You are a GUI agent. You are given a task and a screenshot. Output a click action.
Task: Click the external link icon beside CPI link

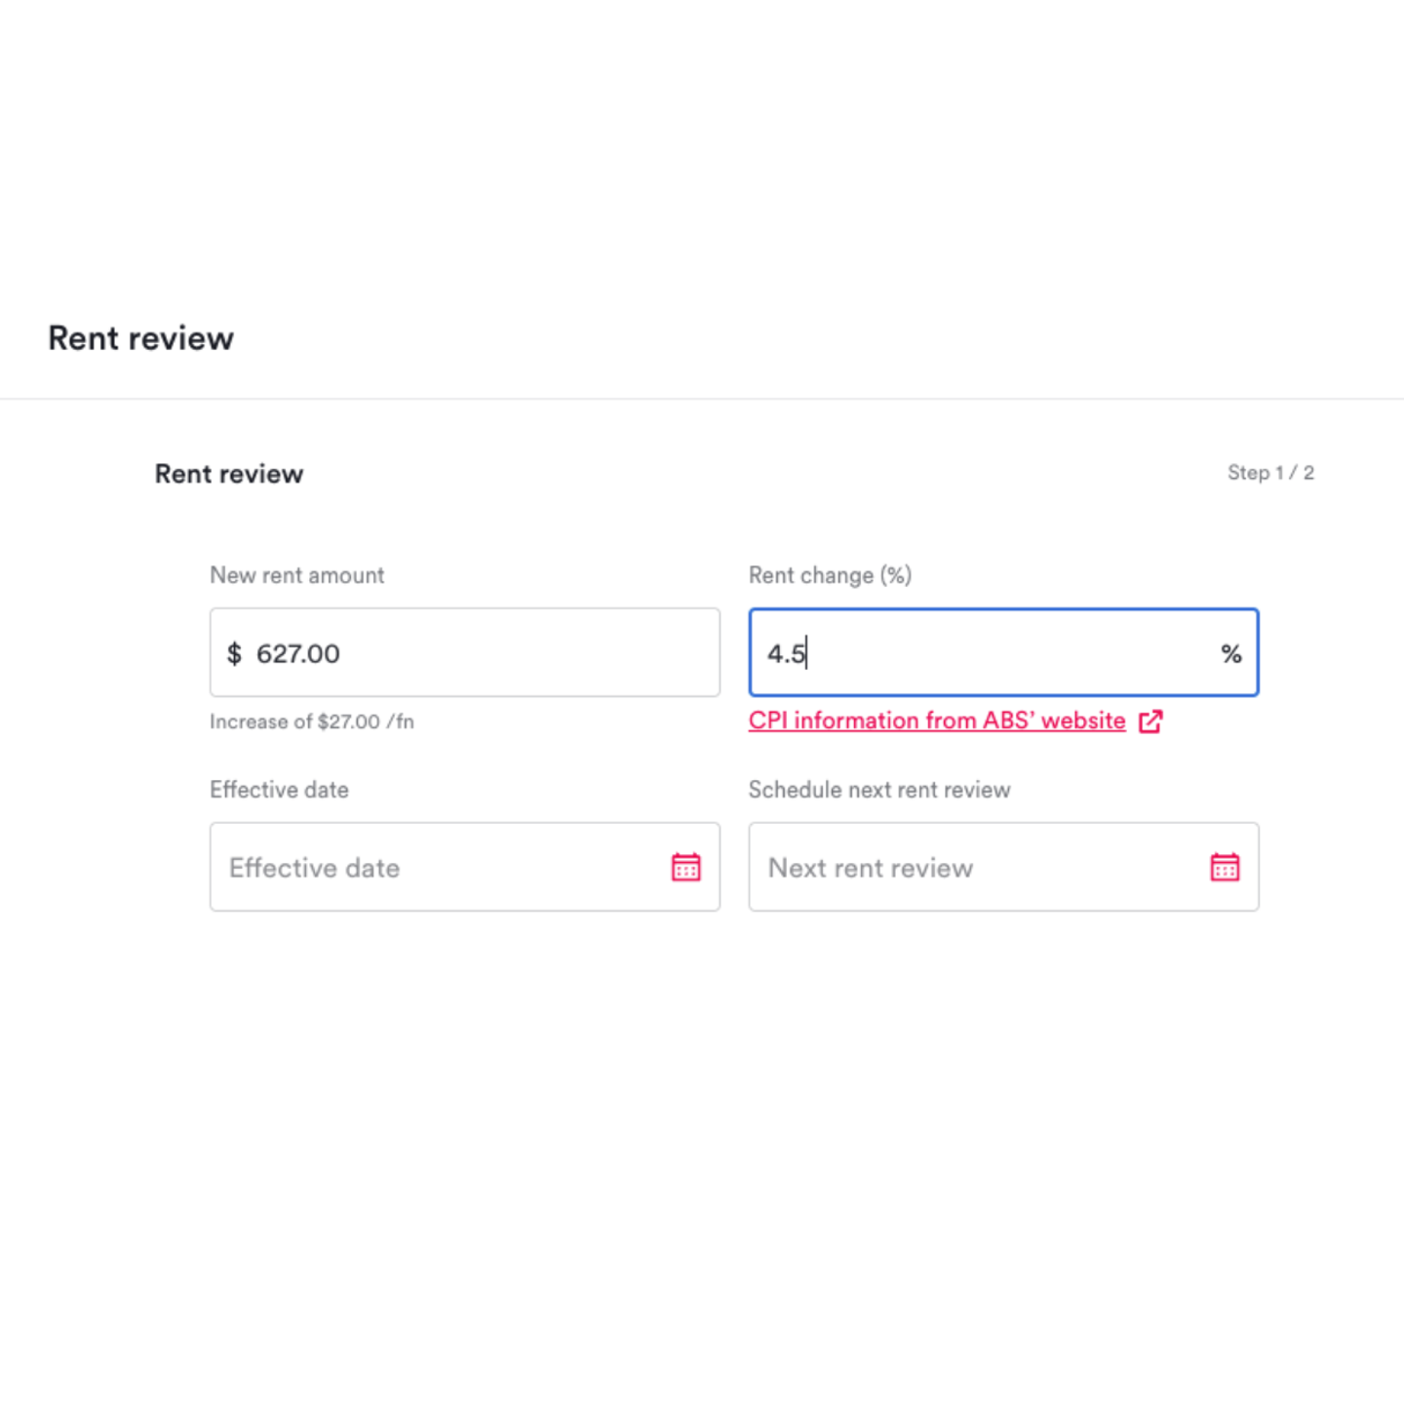point(1150,721)
